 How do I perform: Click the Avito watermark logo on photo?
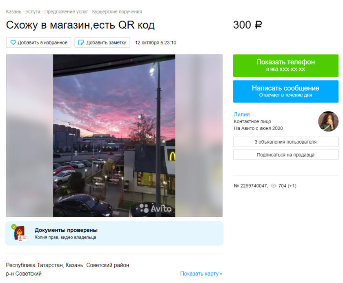pyautogui.click(x=155, y=208)
